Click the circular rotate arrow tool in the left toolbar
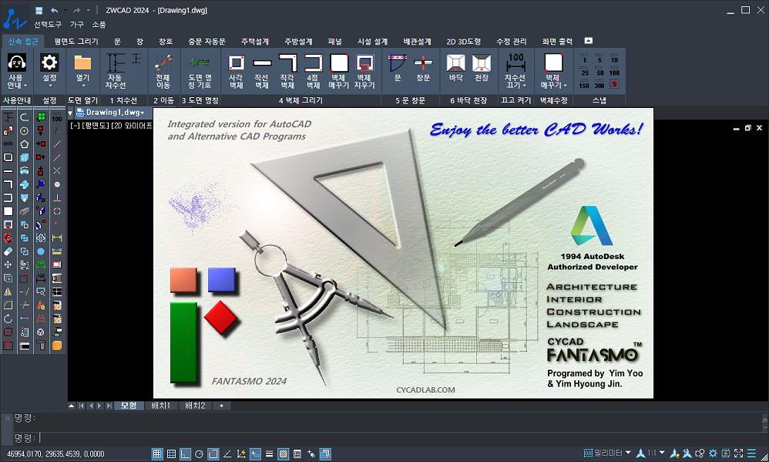 tap(8, 319)
